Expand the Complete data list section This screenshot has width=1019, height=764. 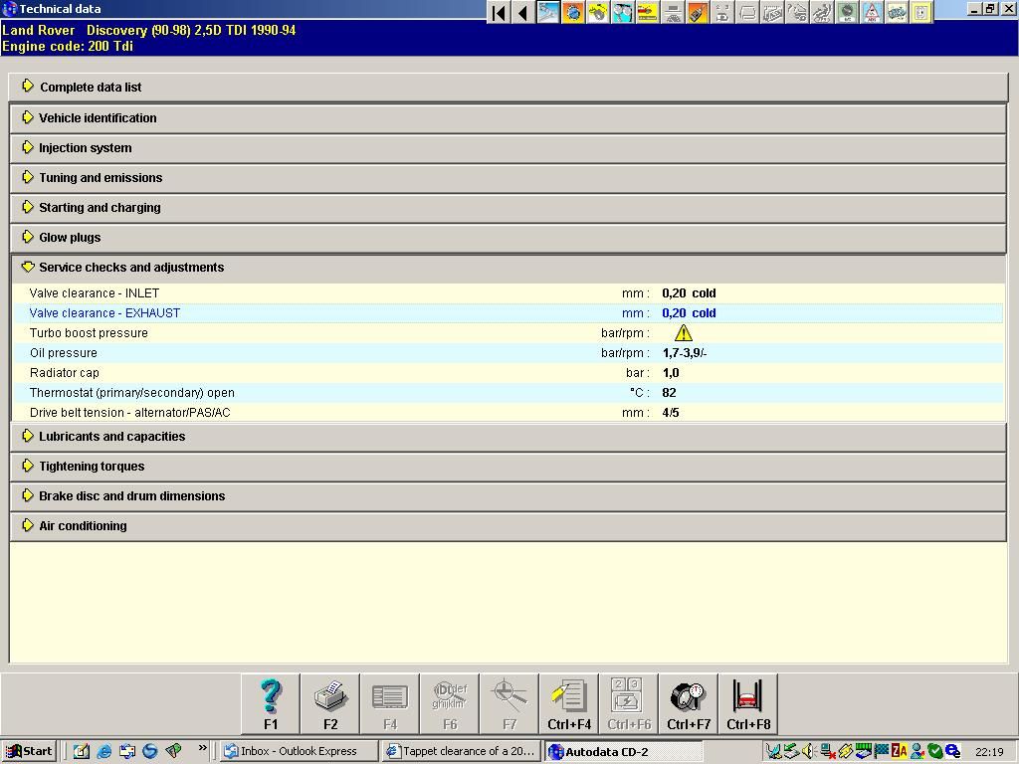509,88
